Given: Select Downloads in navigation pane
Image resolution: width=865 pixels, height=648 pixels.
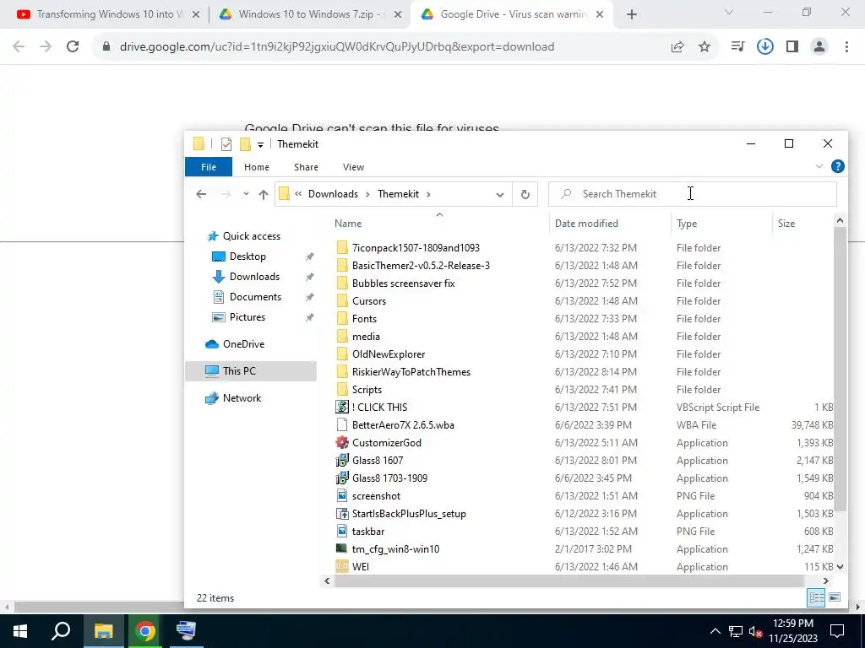Looking at the screenshot, I should pos(253,277).
